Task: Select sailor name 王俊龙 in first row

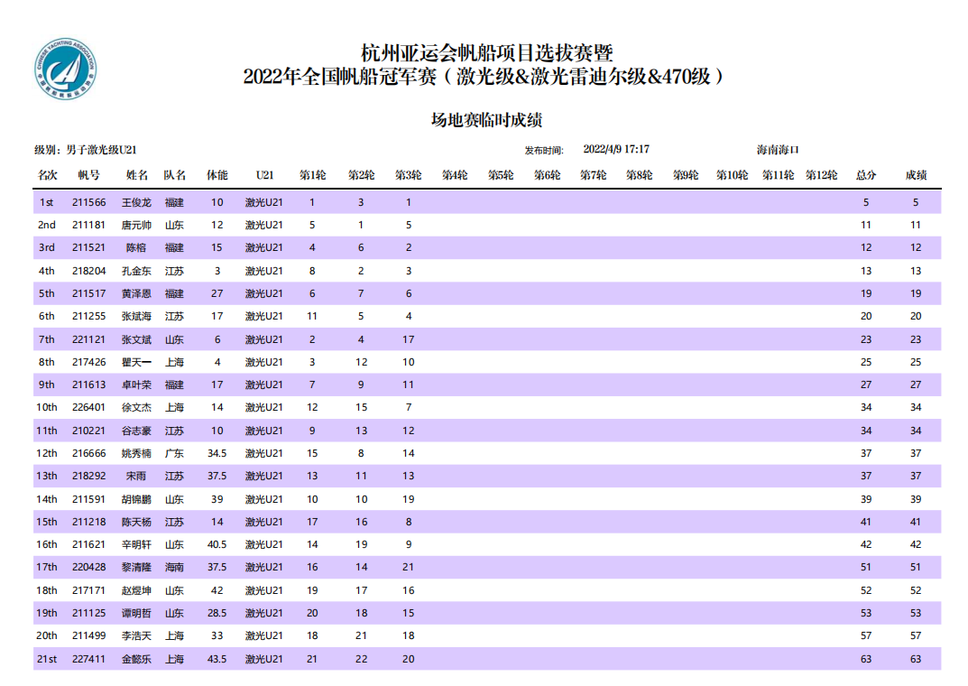Action: click(x=136, y=203)
